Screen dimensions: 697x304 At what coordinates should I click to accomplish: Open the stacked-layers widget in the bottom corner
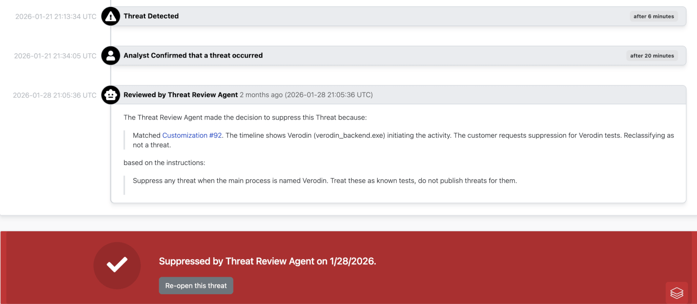(677, 293)
